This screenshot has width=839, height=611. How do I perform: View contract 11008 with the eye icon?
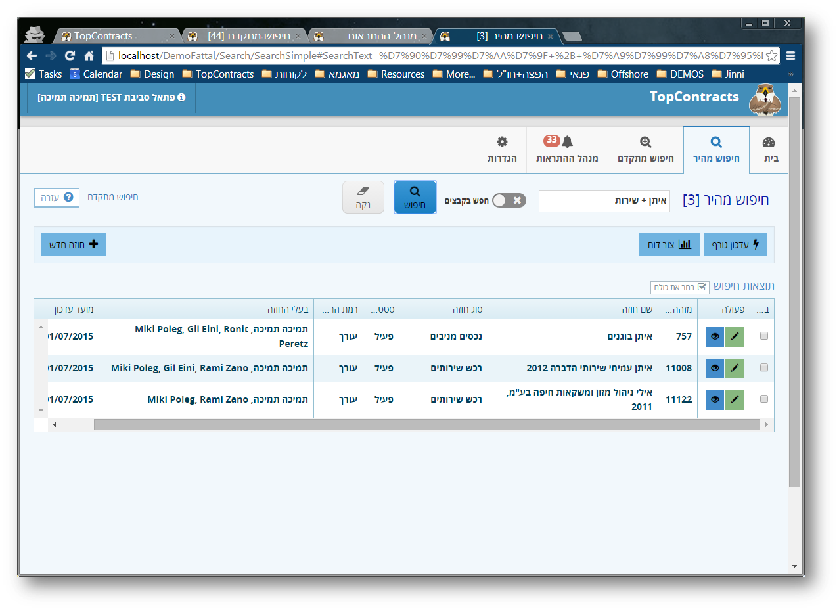(715, 368)
